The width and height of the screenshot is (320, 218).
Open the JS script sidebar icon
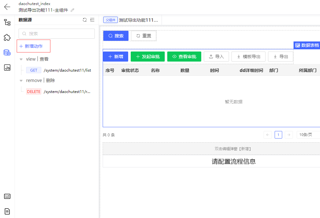pos(7,68)
